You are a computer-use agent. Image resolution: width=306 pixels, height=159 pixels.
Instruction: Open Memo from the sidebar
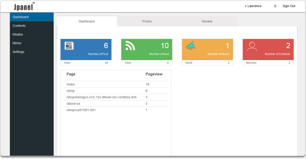click(x=32, y=43)
